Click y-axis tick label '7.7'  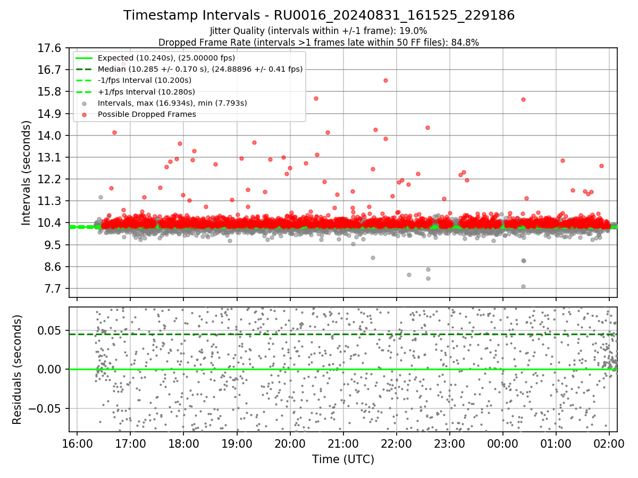(54, 289)
